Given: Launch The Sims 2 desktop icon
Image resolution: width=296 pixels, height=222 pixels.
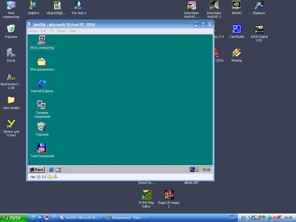Looking at the screenshot, I should [x=78, y=6].
